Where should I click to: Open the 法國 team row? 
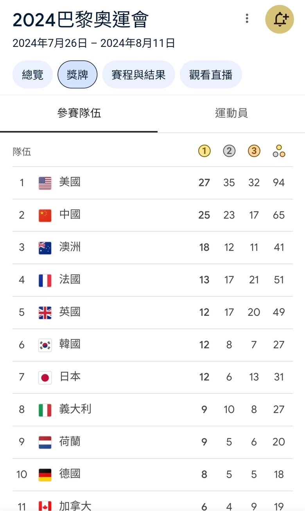coord(152,280)
